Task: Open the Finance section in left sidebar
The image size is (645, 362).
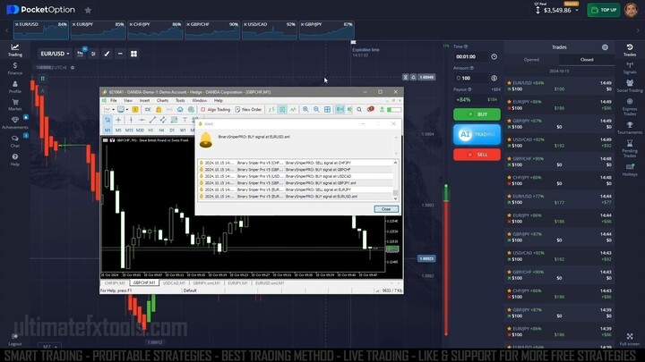Action: tap(15, 69)
